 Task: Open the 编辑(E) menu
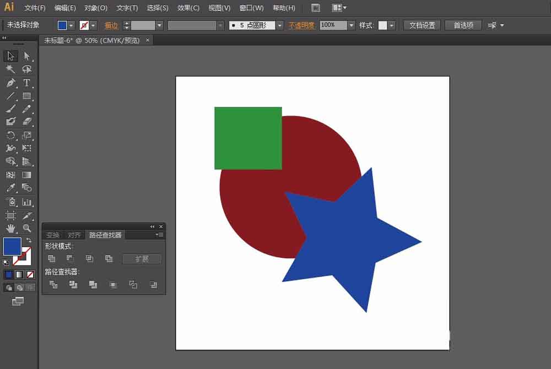[x=65, y=8]
